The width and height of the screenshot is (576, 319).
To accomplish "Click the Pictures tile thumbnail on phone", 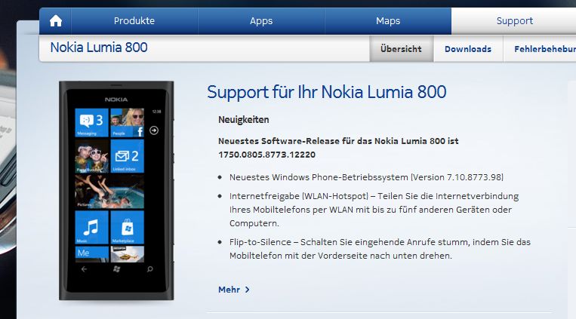I will (x=109, y=192).
